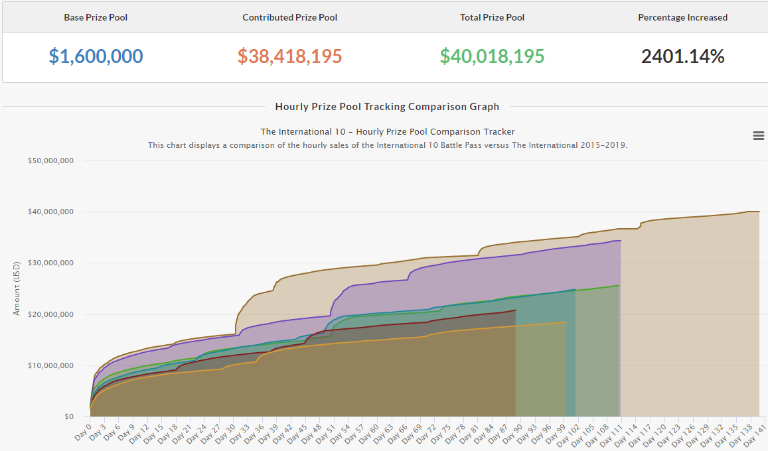Select the Total Prize Pool heading
The width and height of the screenshot is (768, 451).
492,17
